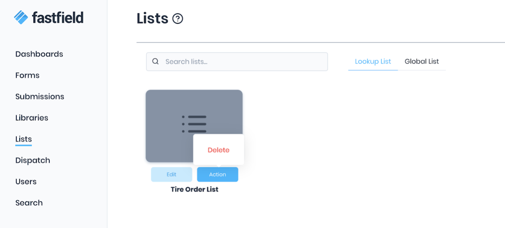505x228 pixels.
Task: Switch to the Global List tab
Action: [422, 62]
